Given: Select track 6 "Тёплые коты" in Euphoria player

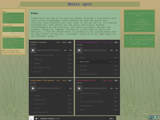Looking at the screenshot, I should tap(51, 59).
